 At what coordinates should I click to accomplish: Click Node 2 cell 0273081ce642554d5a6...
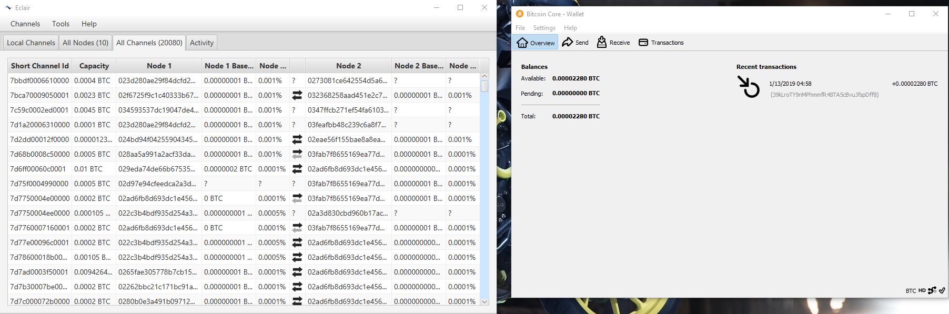coord(348,80)
